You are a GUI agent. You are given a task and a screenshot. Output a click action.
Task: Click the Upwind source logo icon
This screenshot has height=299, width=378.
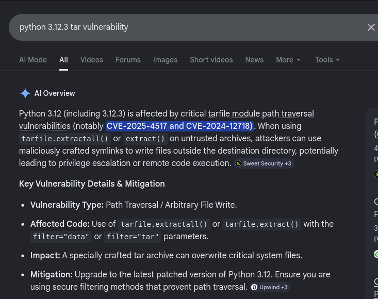[x=254, y=287]
